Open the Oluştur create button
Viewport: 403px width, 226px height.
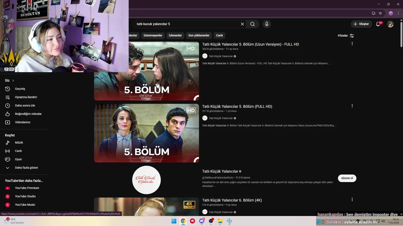click(361, 24)
